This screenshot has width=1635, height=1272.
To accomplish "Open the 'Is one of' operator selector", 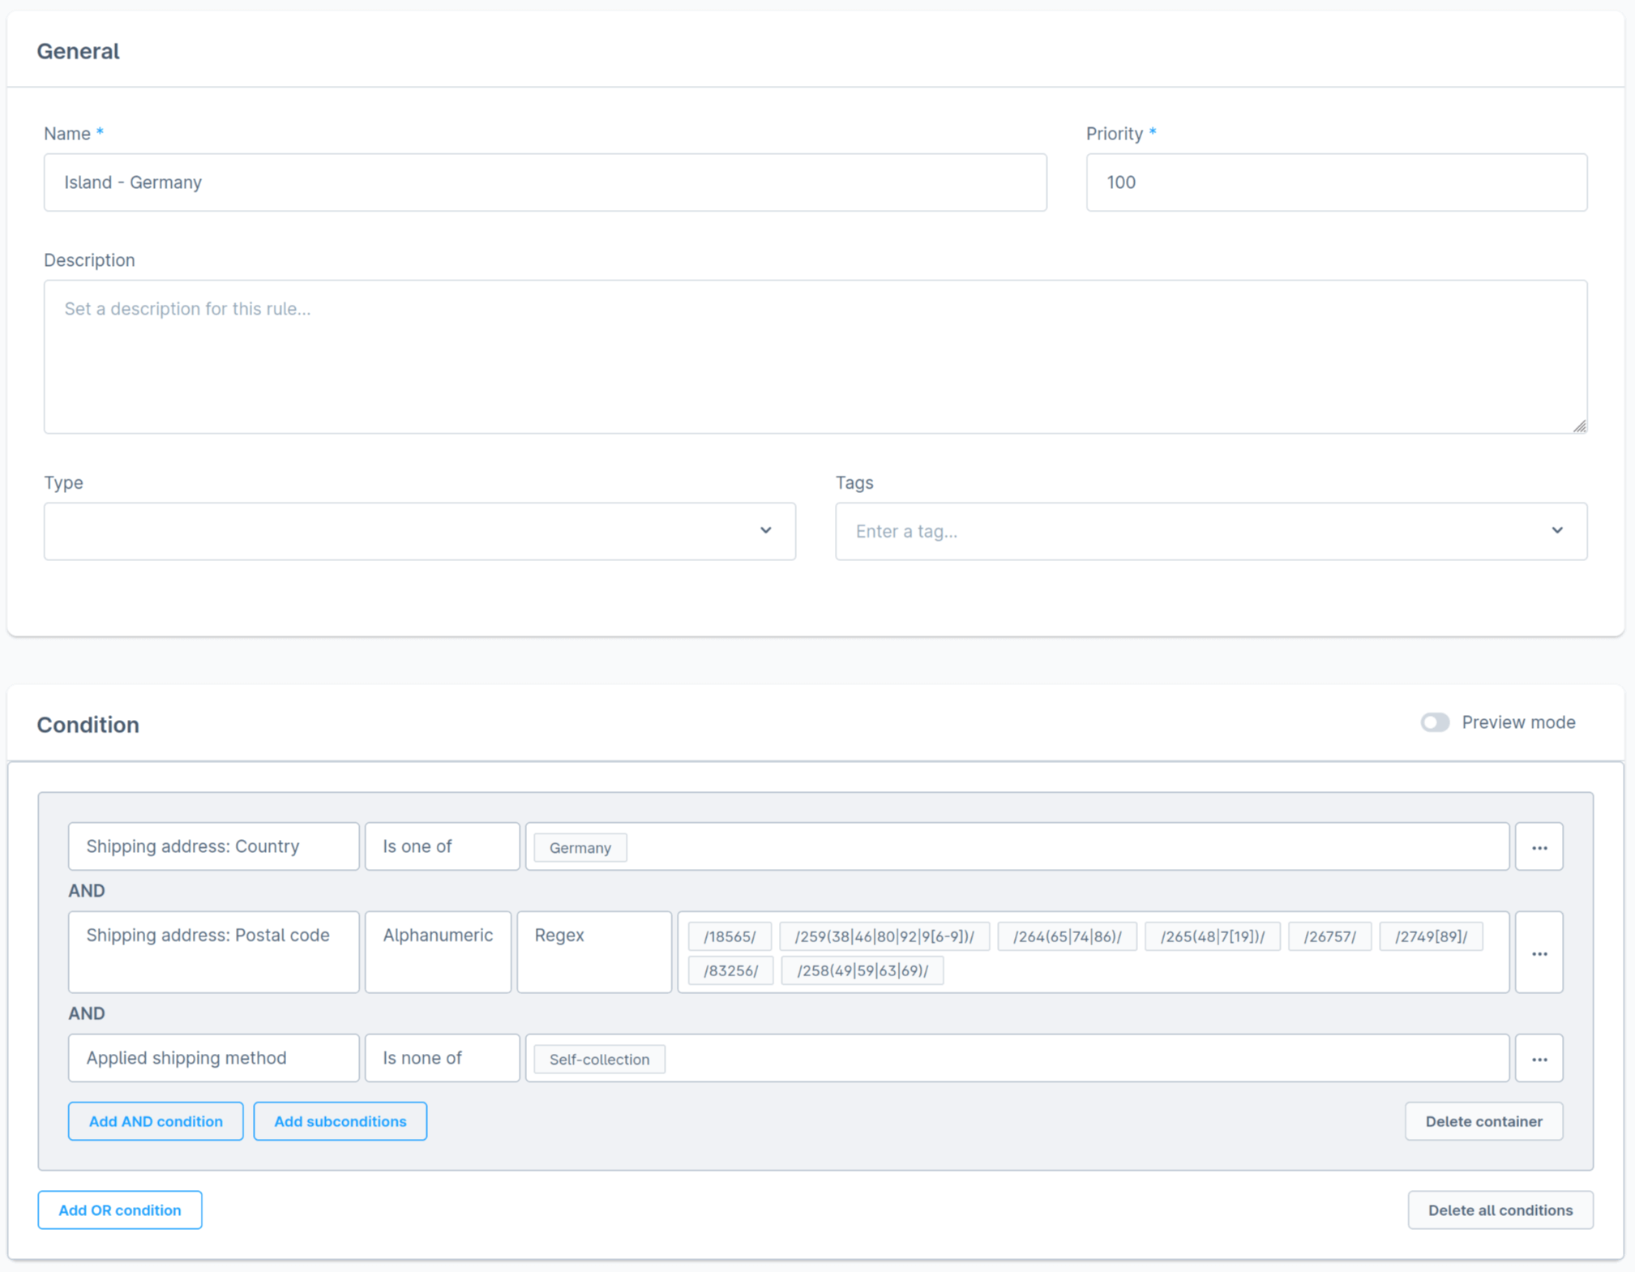I will click(x=442, y=847).
